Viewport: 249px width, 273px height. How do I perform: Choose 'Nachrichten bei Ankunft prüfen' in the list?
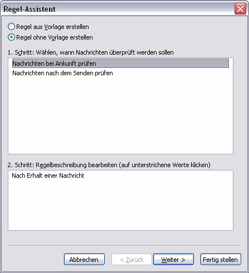[120, 64]
